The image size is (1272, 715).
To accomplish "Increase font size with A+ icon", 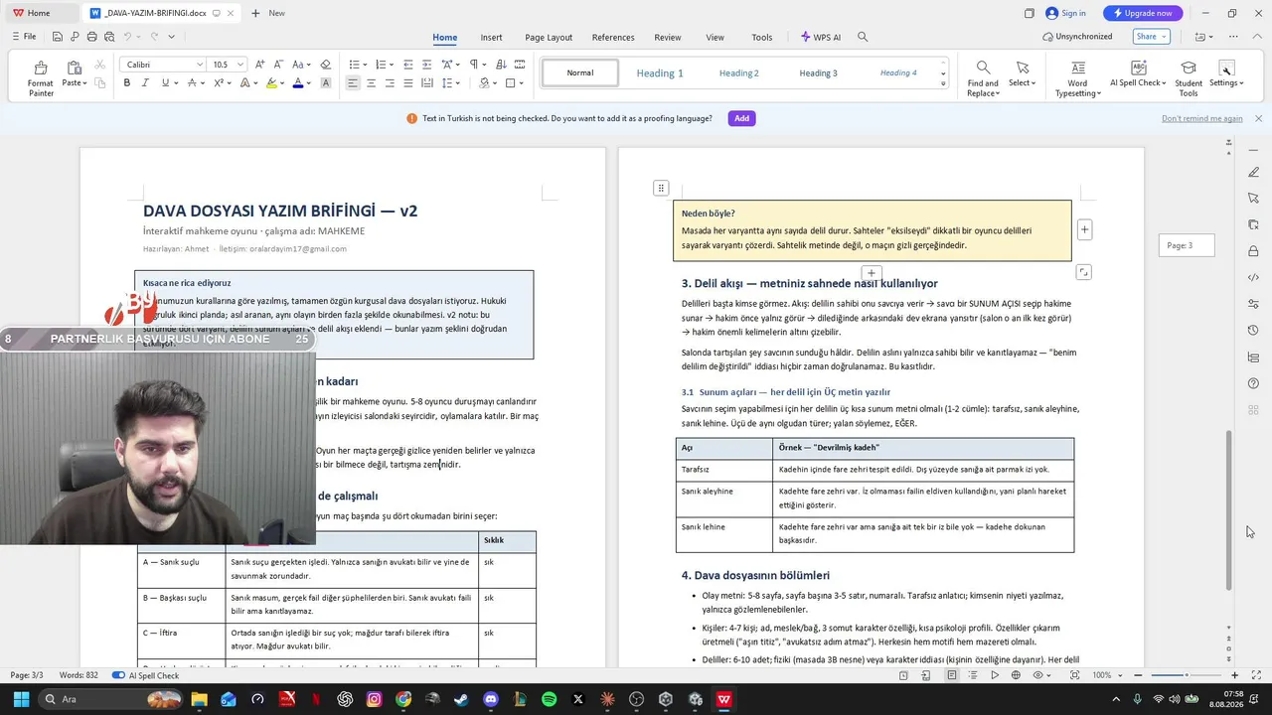I will pyautogui.click(x=260, y=65).
